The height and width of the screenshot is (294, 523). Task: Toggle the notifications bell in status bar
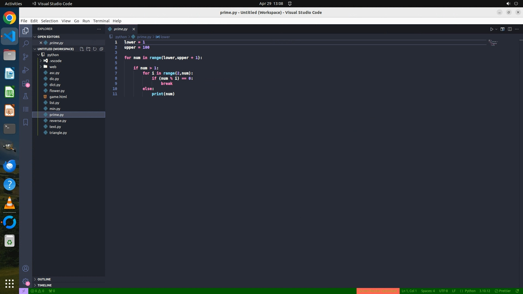pyautogui.click(x=517, y=291)
